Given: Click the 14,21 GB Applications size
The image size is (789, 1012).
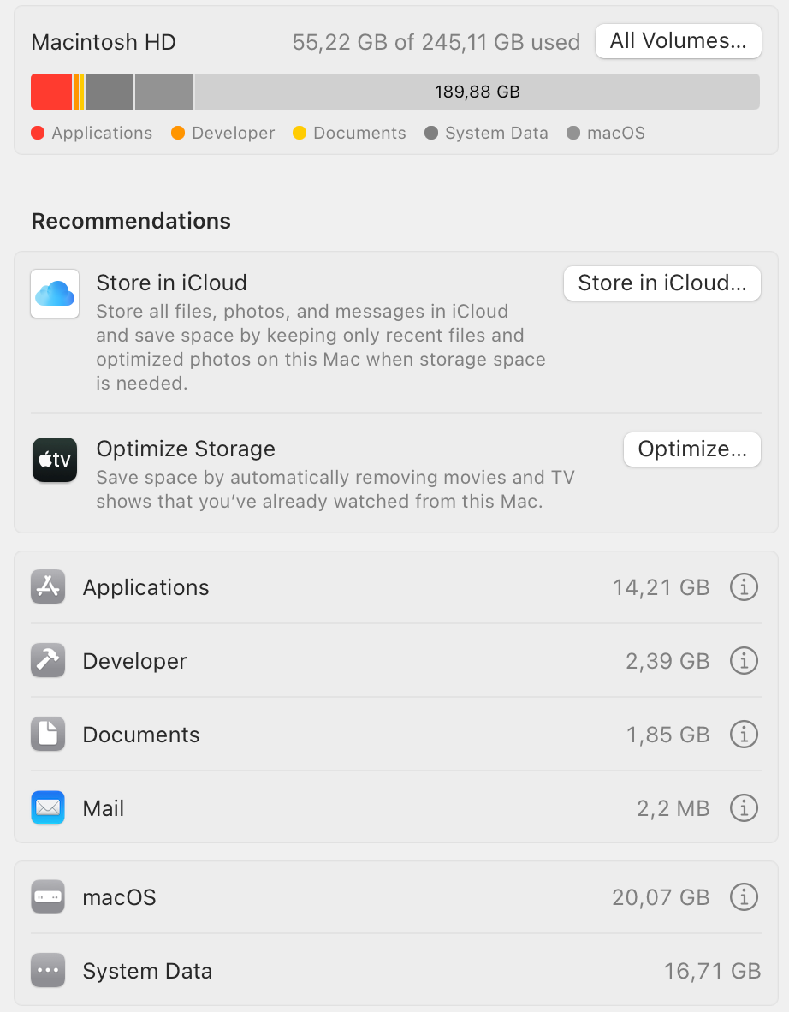Looking at the screenshot, I should 661,588.
